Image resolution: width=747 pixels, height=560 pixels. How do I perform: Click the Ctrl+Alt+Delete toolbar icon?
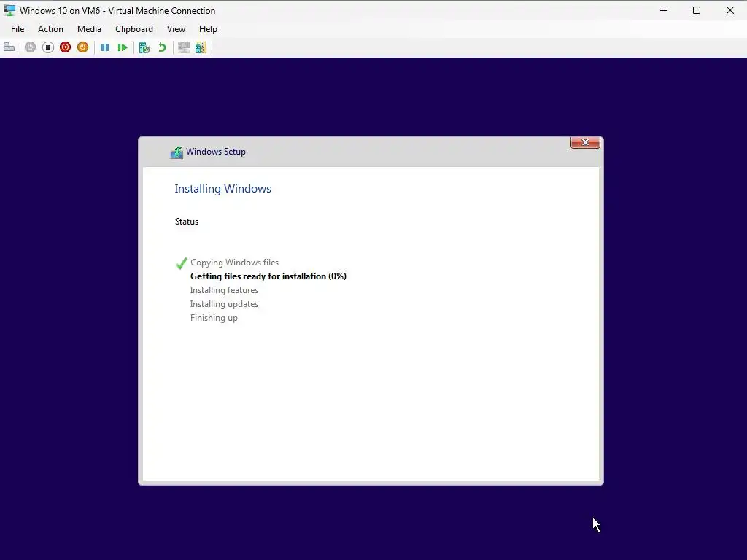tap(9, 47)
